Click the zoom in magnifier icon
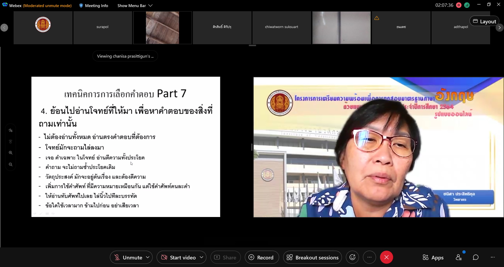The image size is (504, 267). tap(10, 153)
